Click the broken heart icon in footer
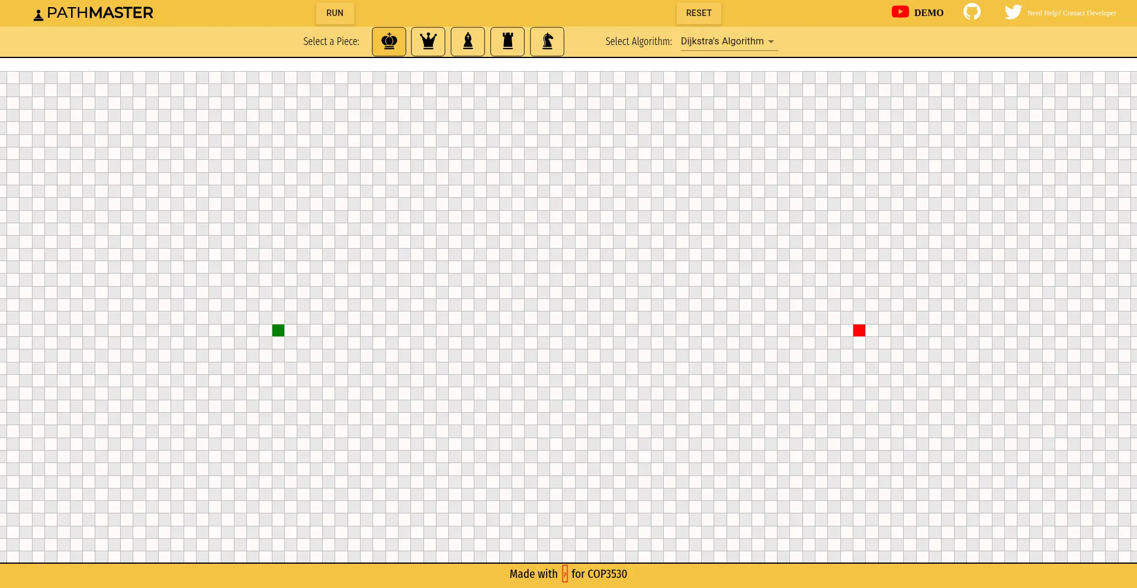 [565, 574]
